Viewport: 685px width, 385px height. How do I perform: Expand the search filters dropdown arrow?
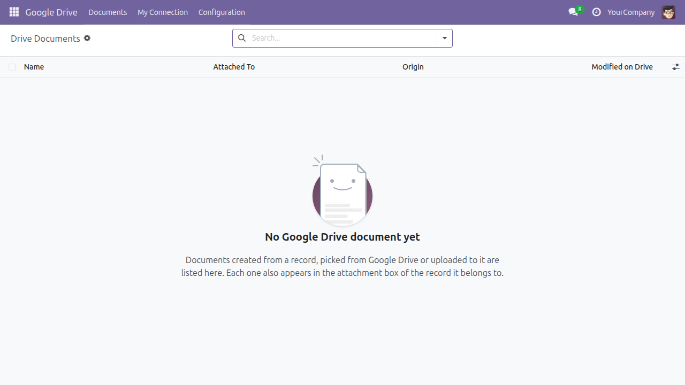(445, 38)
